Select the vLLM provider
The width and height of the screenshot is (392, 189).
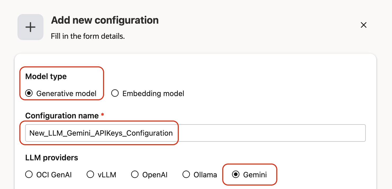(x=90, y=174)
